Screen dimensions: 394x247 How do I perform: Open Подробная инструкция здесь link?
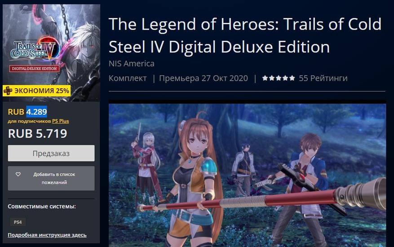tap(47, 235)
